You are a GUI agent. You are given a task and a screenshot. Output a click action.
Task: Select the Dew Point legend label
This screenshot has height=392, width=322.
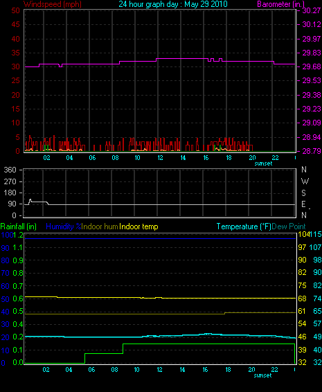[289, 226]
